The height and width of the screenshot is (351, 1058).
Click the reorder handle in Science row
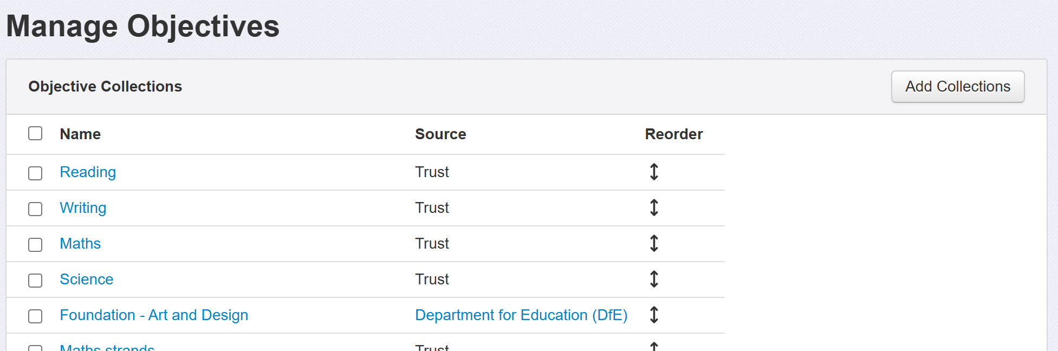click(x=654, y=279)
